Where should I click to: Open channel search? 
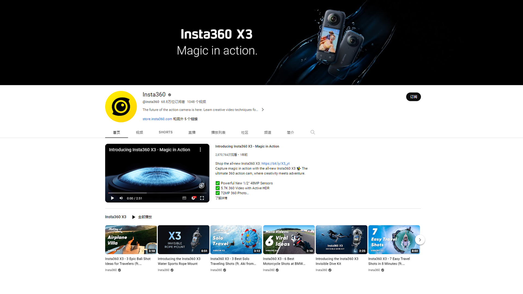(312, 132)
